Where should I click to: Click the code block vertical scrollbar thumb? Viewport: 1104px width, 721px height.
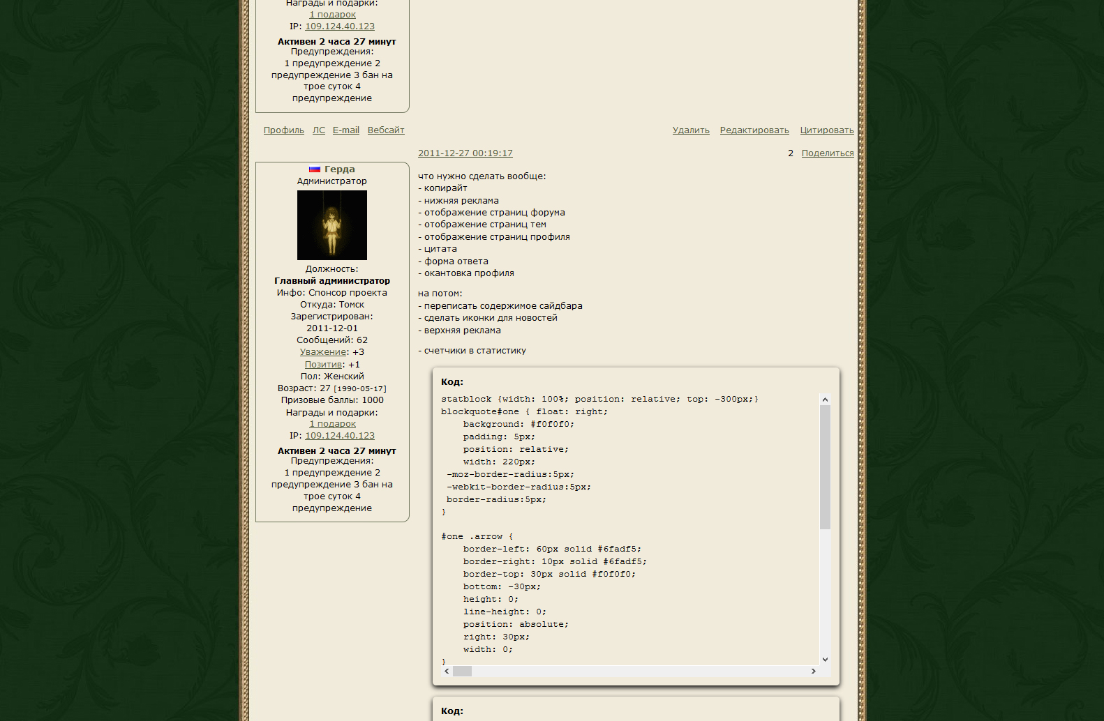tap(825, 467)
